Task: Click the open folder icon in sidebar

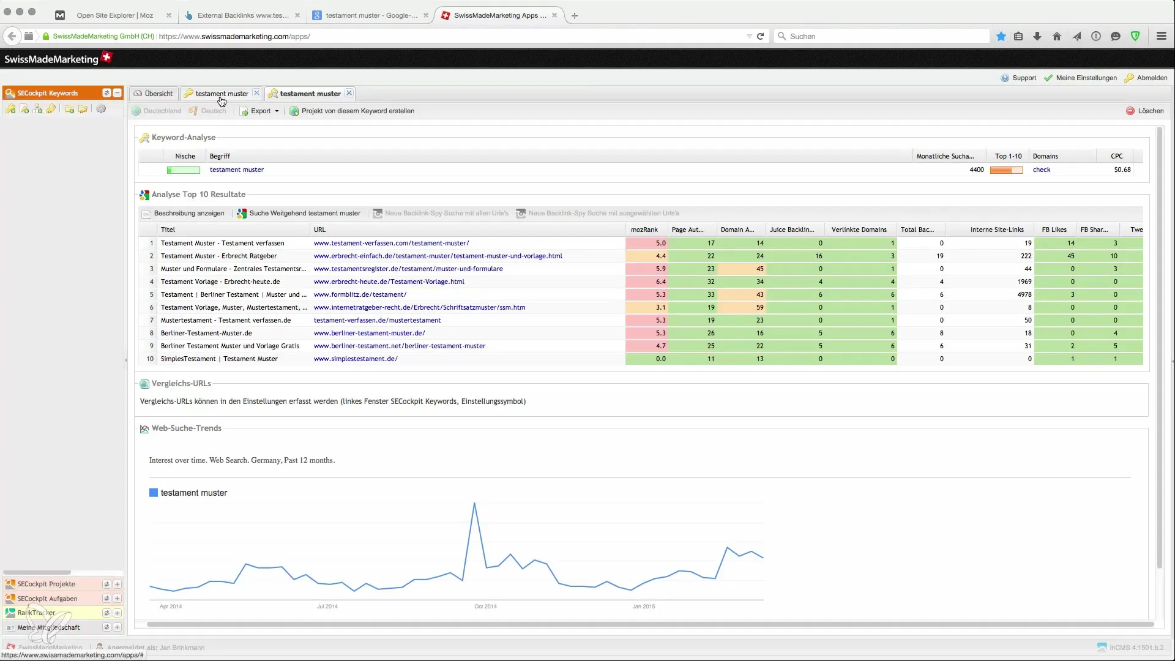Action: tap(83, 109)
